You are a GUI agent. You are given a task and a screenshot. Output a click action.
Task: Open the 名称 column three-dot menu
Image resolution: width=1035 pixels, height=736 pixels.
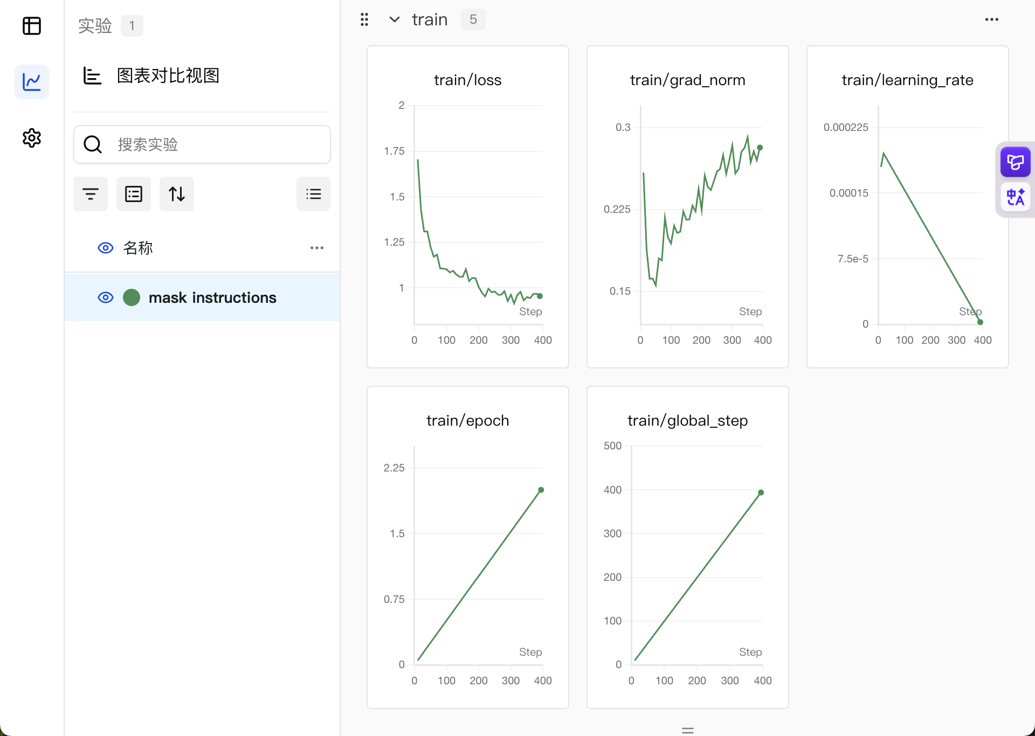[317, 248]
